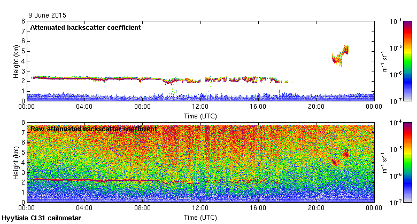
Task: Click the 10⁻⁵ label of upper color scale
Action: coord(396,48)
